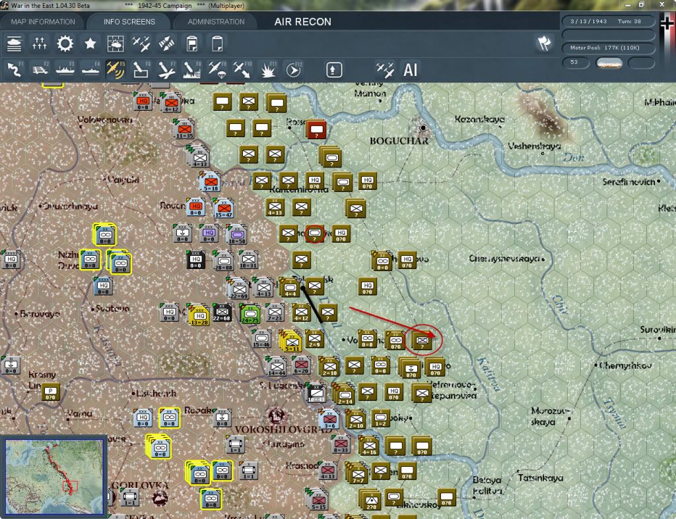Select F6 bomb unit mode
Screen dimensions: 676x519
coord(141,70)
